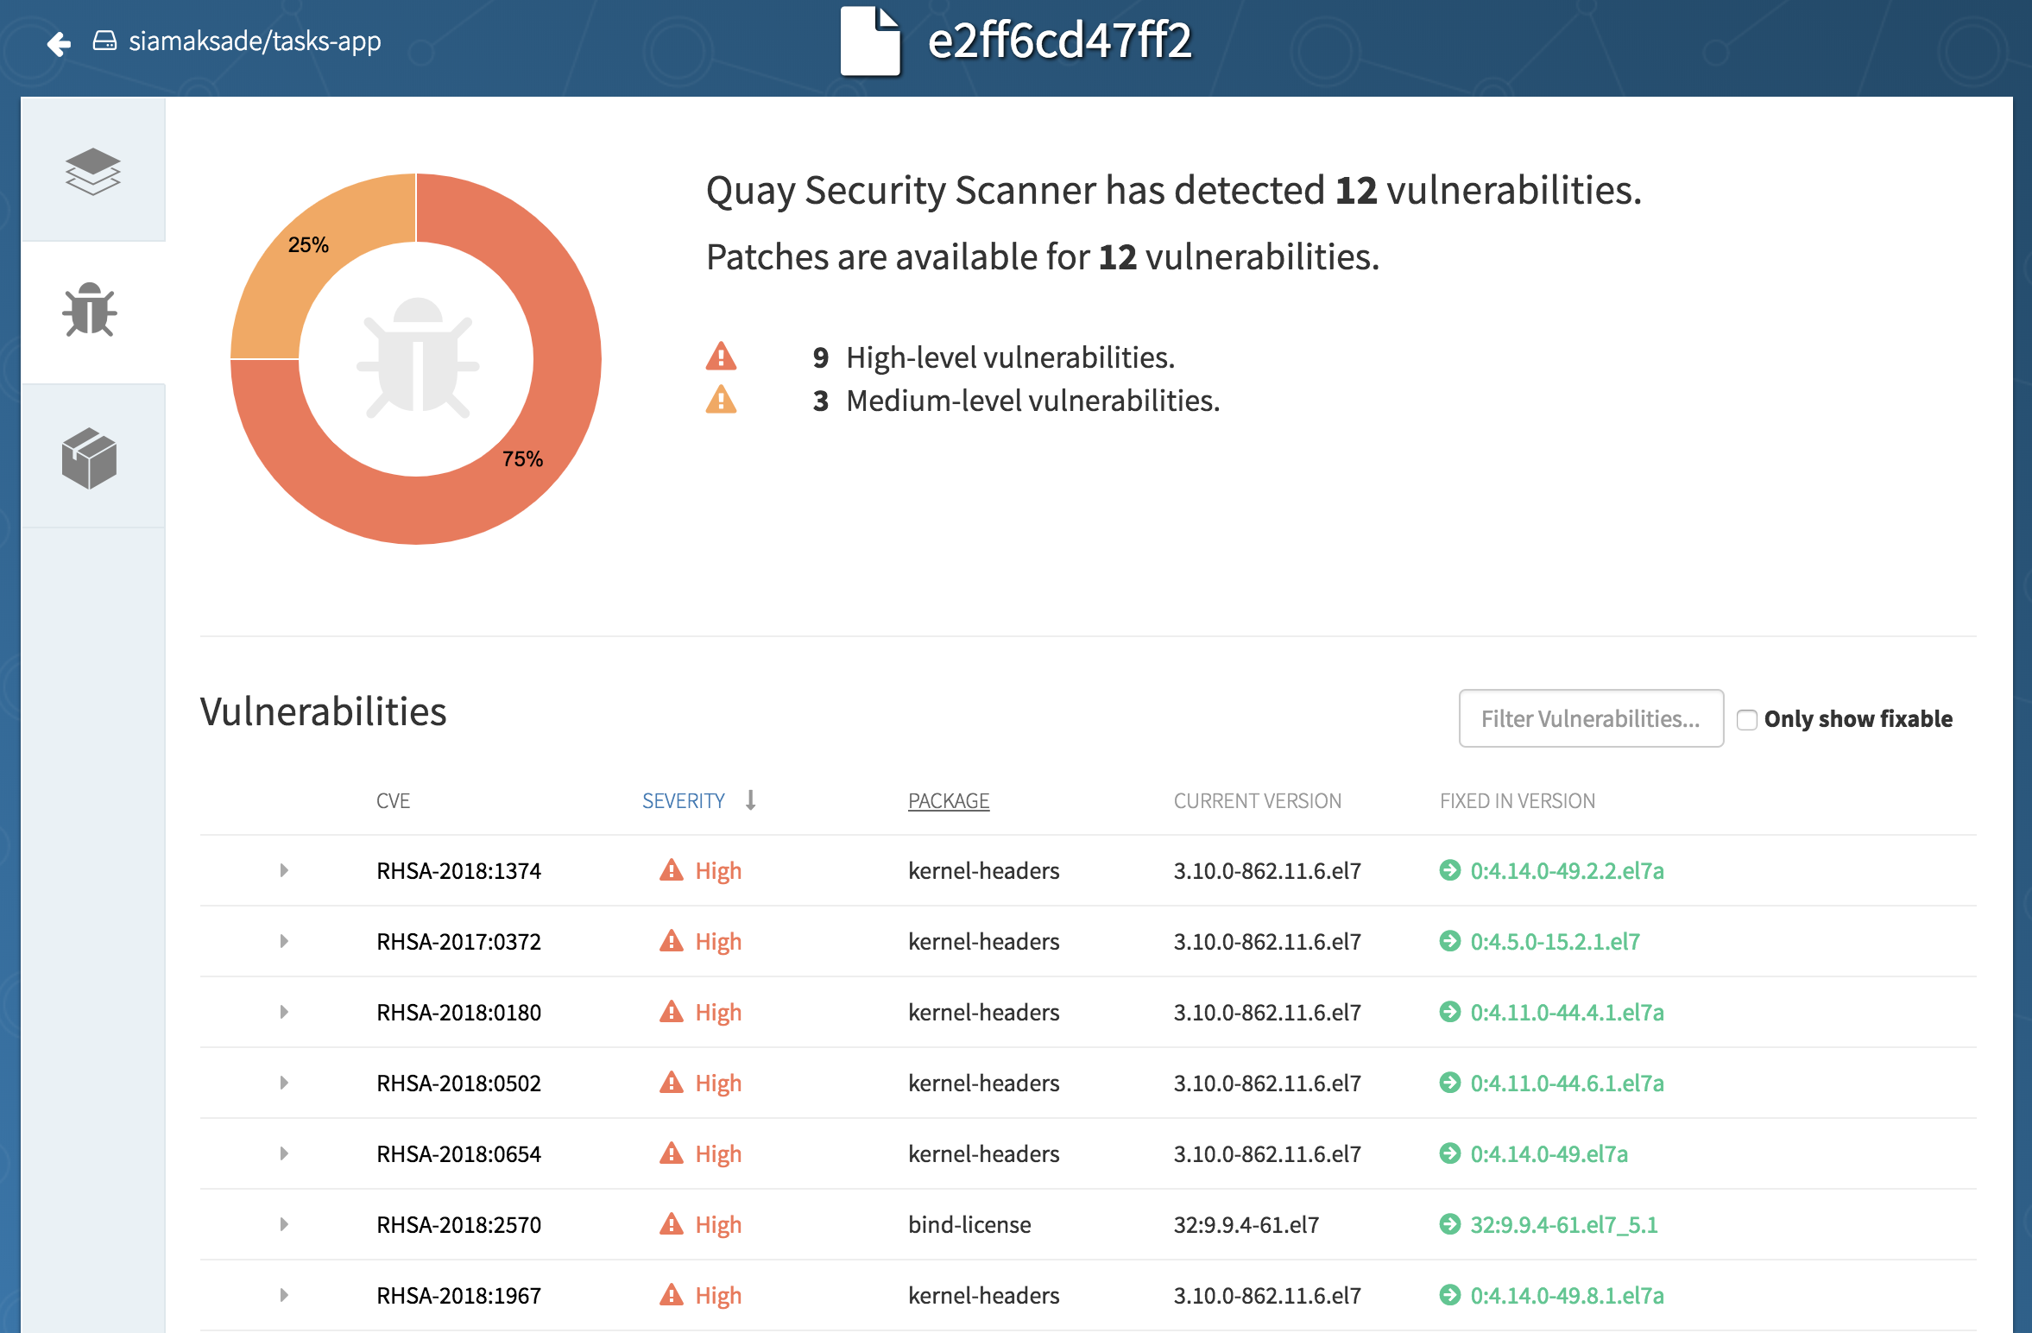Viewport: 2032px width, 1333px height.
Task: Click the severity sort direction arrow
Action: pos(751,800)
